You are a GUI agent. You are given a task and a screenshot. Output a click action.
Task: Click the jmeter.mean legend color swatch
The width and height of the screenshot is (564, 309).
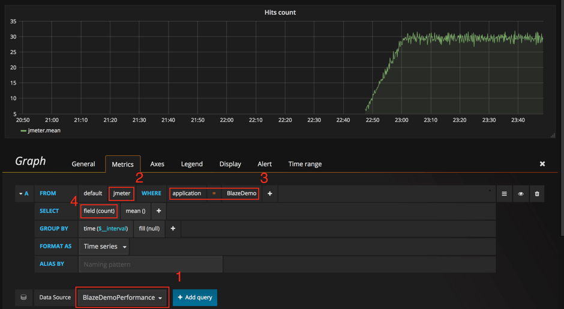click(23, 131)
